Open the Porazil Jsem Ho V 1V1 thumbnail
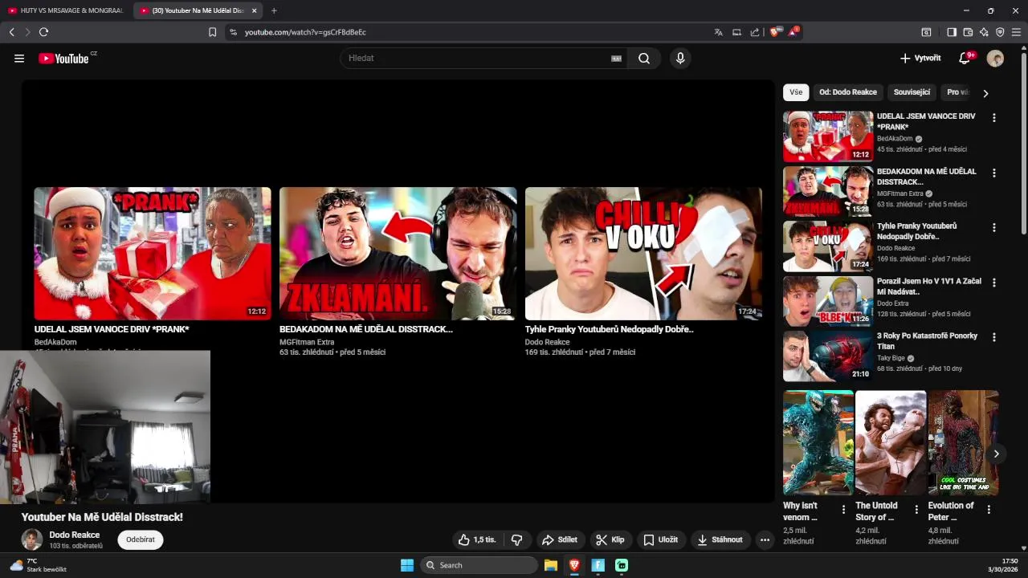The image size is (1028, 578). (x=828, y=301)
